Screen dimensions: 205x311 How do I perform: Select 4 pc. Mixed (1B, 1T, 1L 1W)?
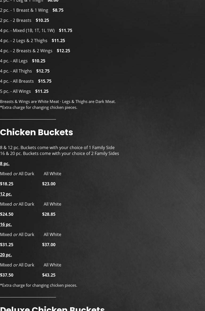(27, 30)
